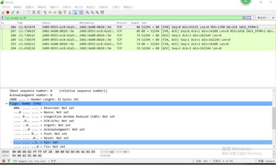Open the fifth (Capture) menu
The image size is (276, 165).
54,7
